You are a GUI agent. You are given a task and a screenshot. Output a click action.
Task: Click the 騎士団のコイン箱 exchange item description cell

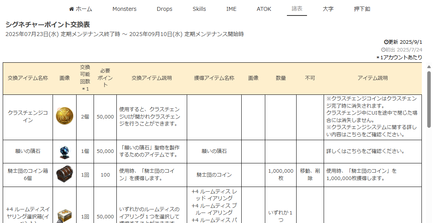[152, 175]
